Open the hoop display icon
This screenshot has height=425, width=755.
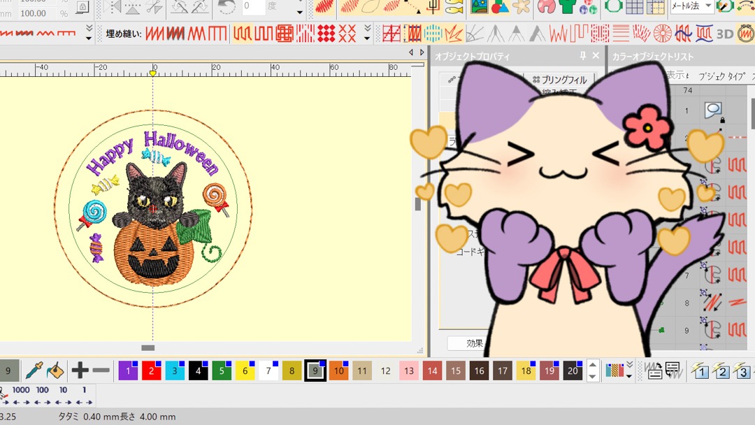coord(614,7)
